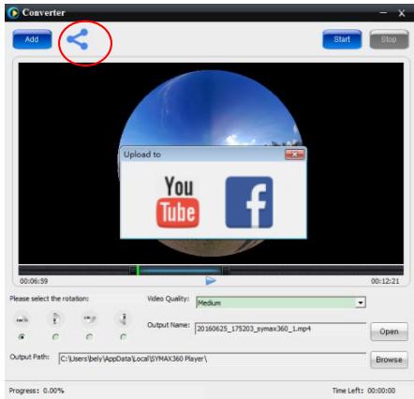Click the Stop button
Image resolution: width=414 pixels, height=399 pixels.
point(389,39)
